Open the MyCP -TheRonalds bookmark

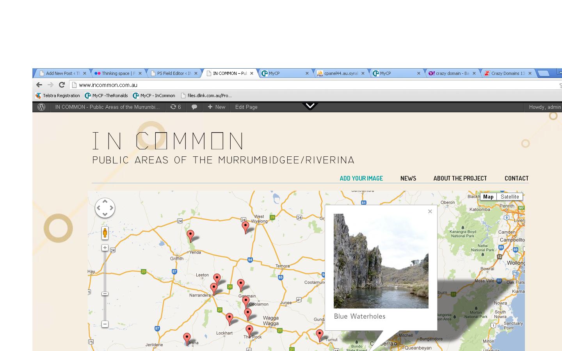pos(107,96)
